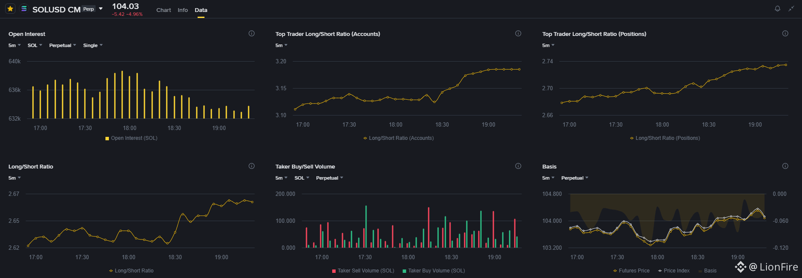The width and height of the screenshot is (802, 278).
Task: Click the Solana coin logo icon
Action: tap(24, 9)
